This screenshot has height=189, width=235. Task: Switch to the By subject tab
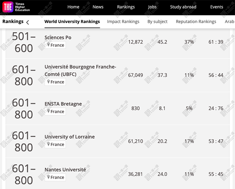tap(157, 22)
